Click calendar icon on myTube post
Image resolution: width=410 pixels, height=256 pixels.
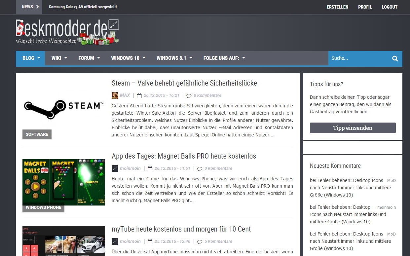[150, 242]
